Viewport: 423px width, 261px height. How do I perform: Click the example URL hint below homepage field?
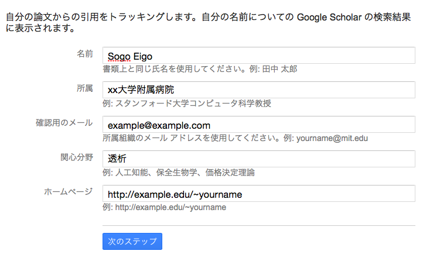[x=164, y=207]
